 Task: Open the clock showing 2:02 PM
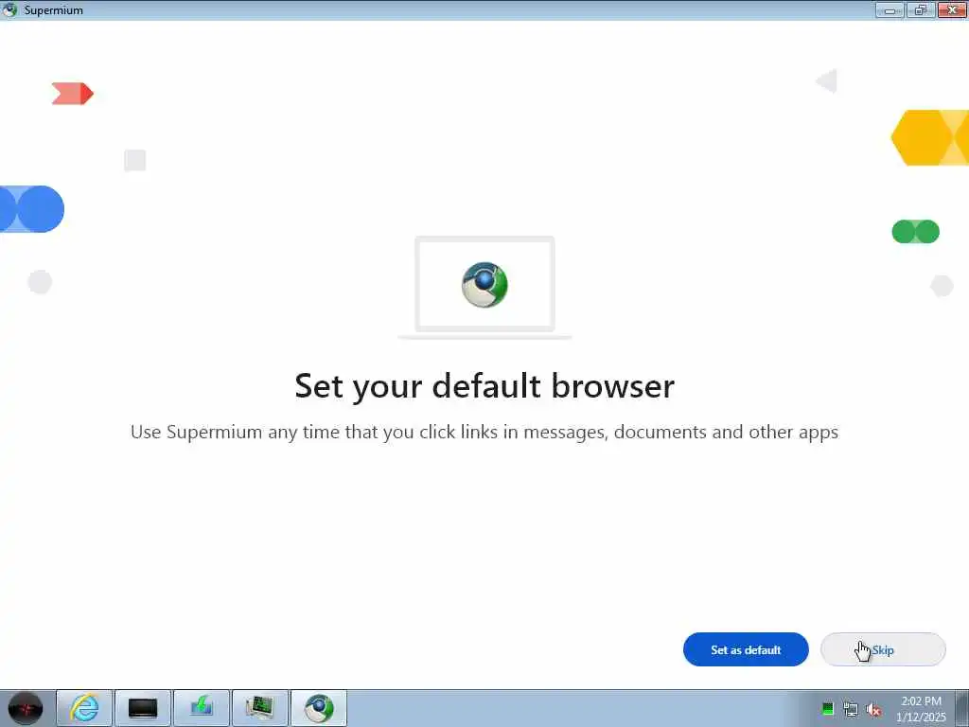[x=921, y=709]
